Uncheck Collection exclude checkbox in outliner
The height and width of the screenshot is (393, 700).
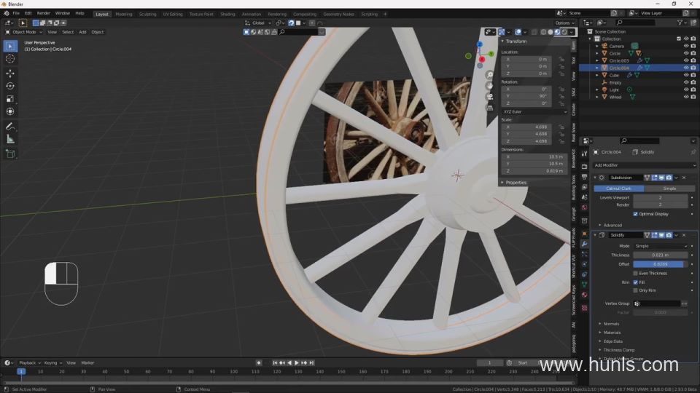pyautogui.click(x=679, y=39)
